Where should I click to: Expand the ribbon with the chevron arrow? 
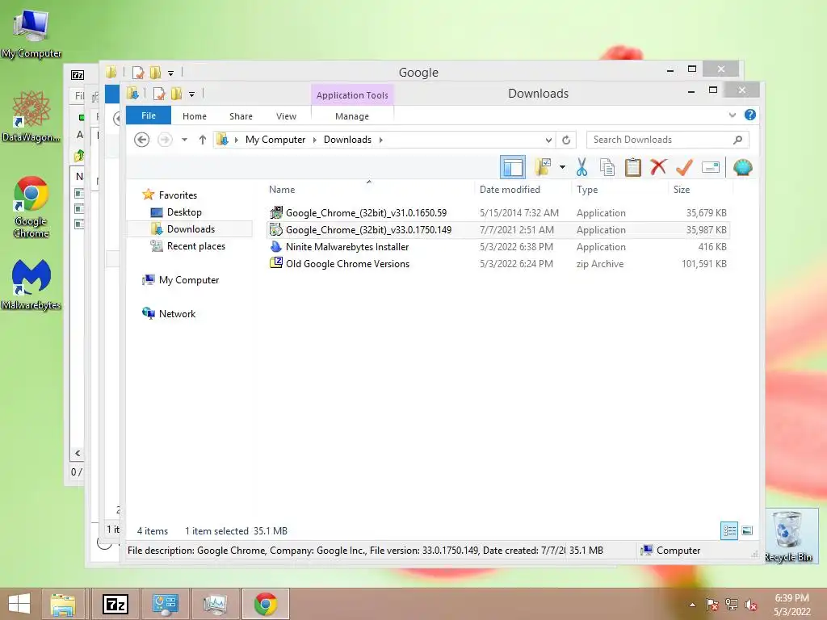(x=732, y=115)
